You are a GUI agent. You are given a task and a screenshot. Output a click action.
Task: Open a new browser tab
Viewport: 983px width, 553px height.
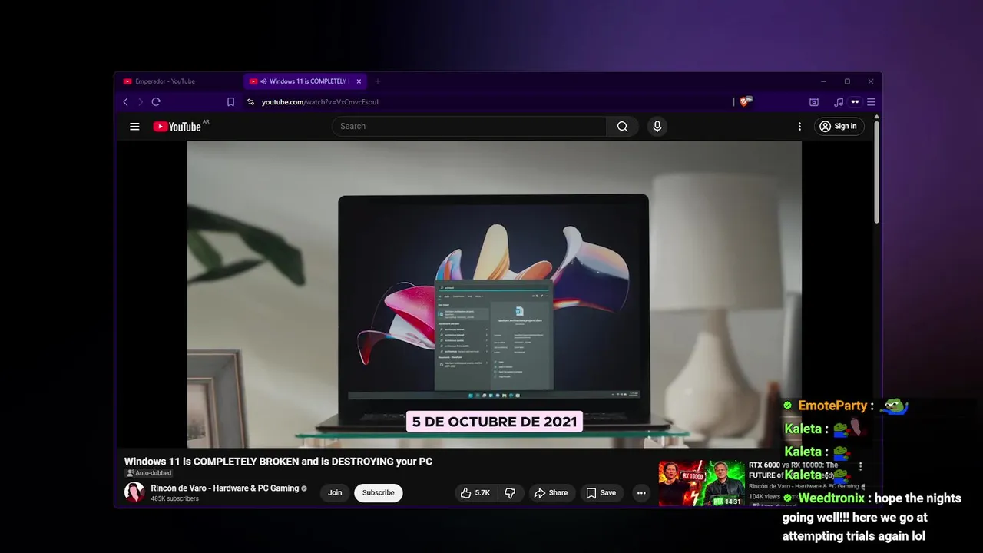[377, 81]
